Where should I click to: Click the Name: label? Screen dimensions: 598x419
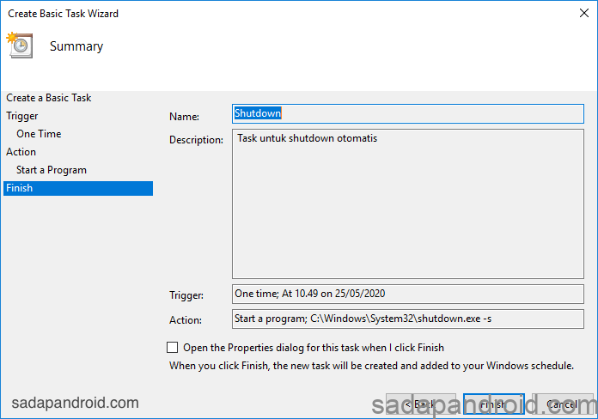pos(184,117)
